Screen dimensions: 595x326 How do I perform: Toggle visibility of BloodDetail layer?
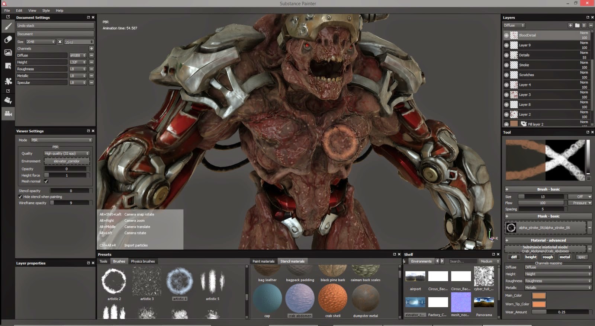(506, 35)
